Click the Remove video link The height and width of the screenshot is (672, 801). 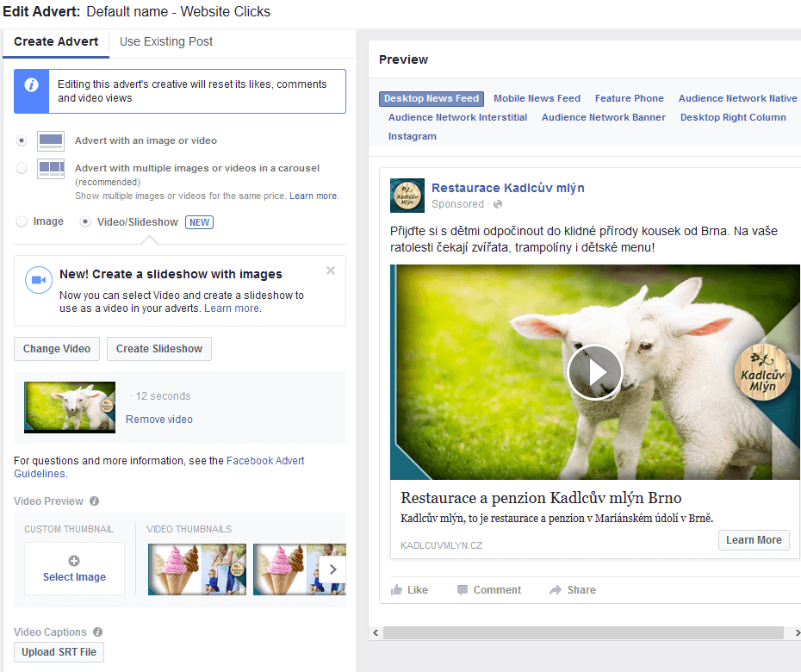pos(159,420)
